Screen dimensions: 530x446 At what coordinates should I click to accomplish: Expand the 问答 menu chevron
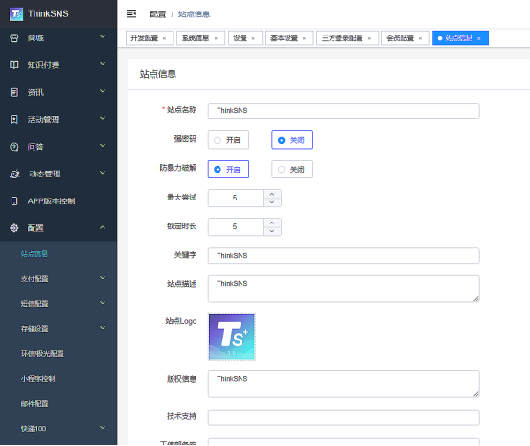click(103, 145)
